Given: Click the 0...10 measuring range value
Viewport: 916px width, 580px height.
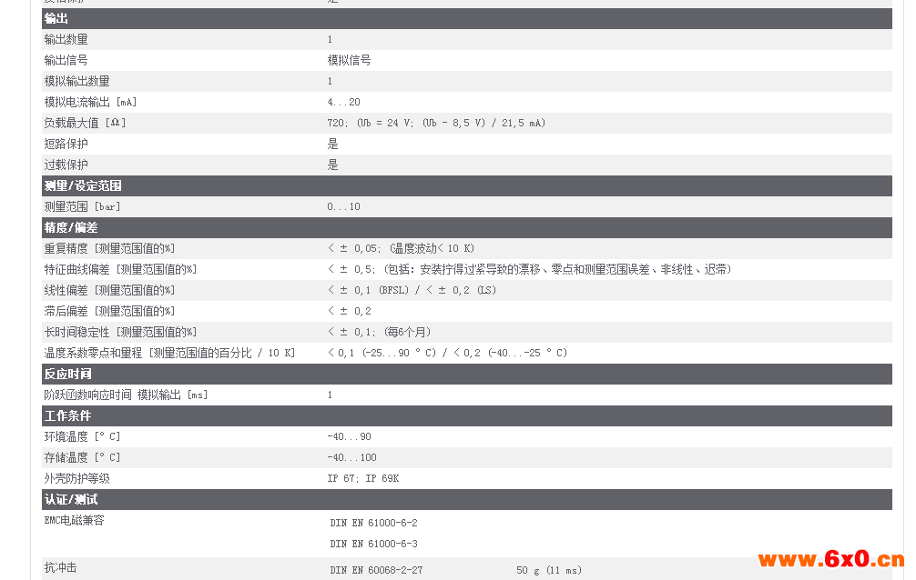Looking at the screenshot, I should (x=343, y=206).
